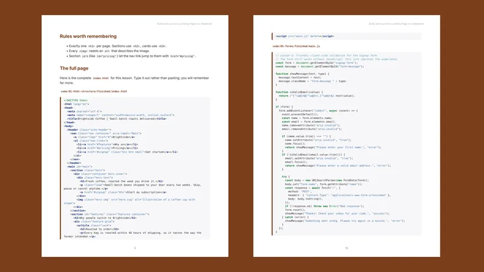Click the '<script src="main.js" defer>' line

coord(305,36)
